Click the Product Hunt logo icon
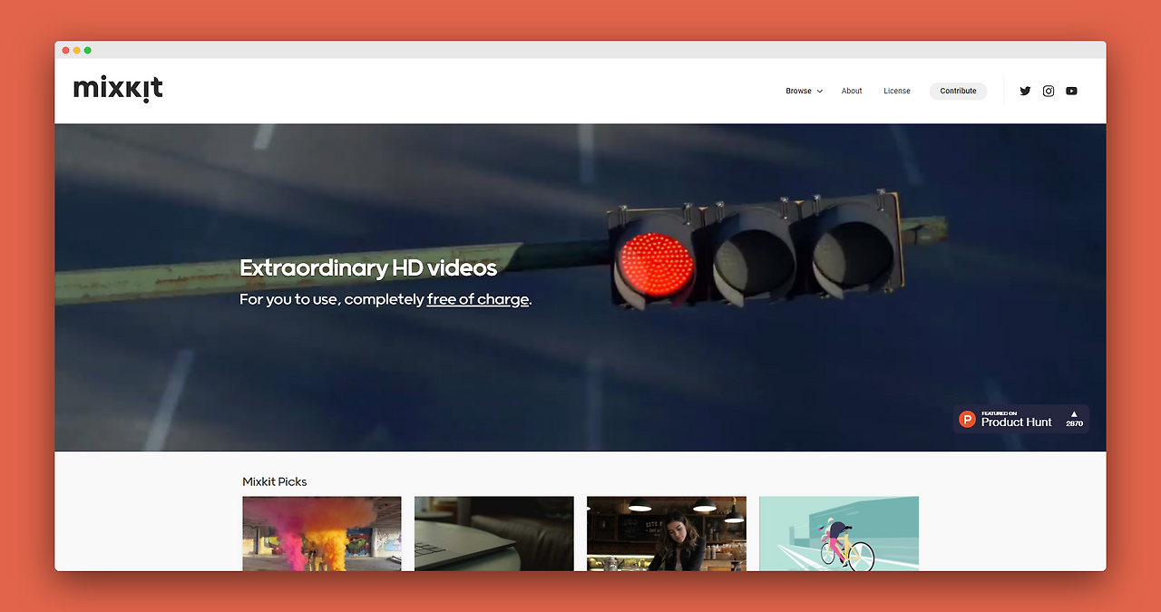 click(x=968, y=420)
